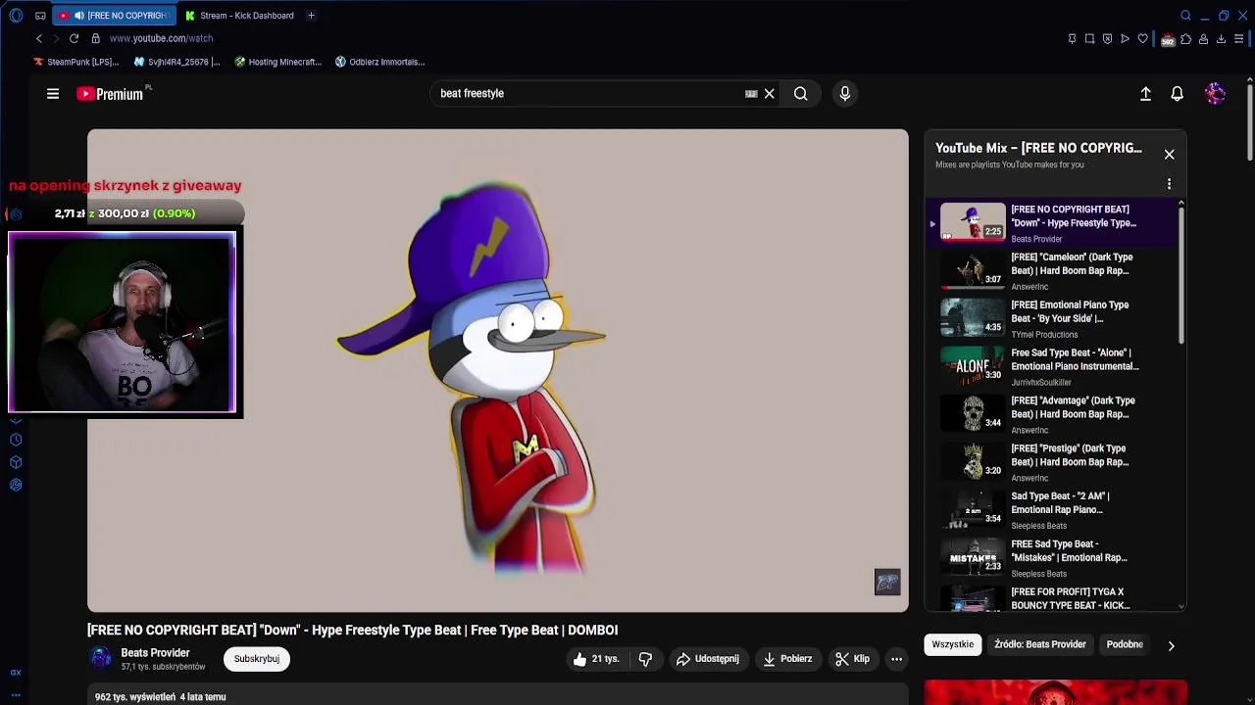Open the Beats Provider channel name

click(x=155, y=653)
